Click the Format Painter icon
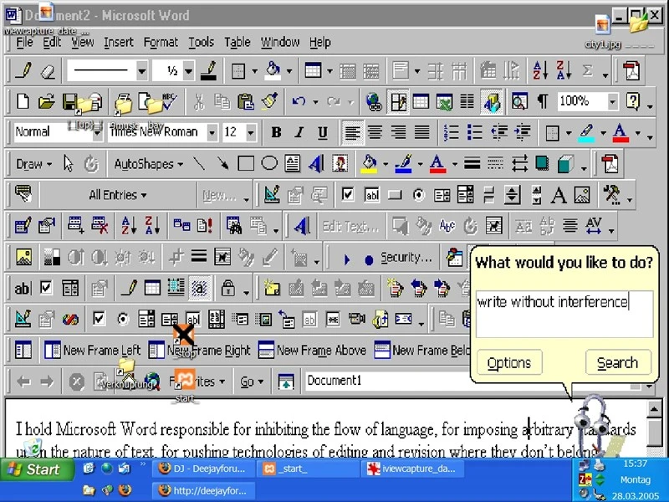The height and width of the screenshot is (502, 669). click(268, 101)
